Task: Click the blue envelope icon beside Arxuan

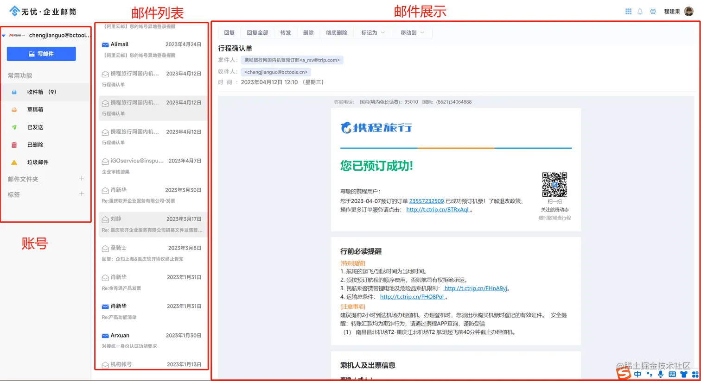Action: [x=105, y=336]
